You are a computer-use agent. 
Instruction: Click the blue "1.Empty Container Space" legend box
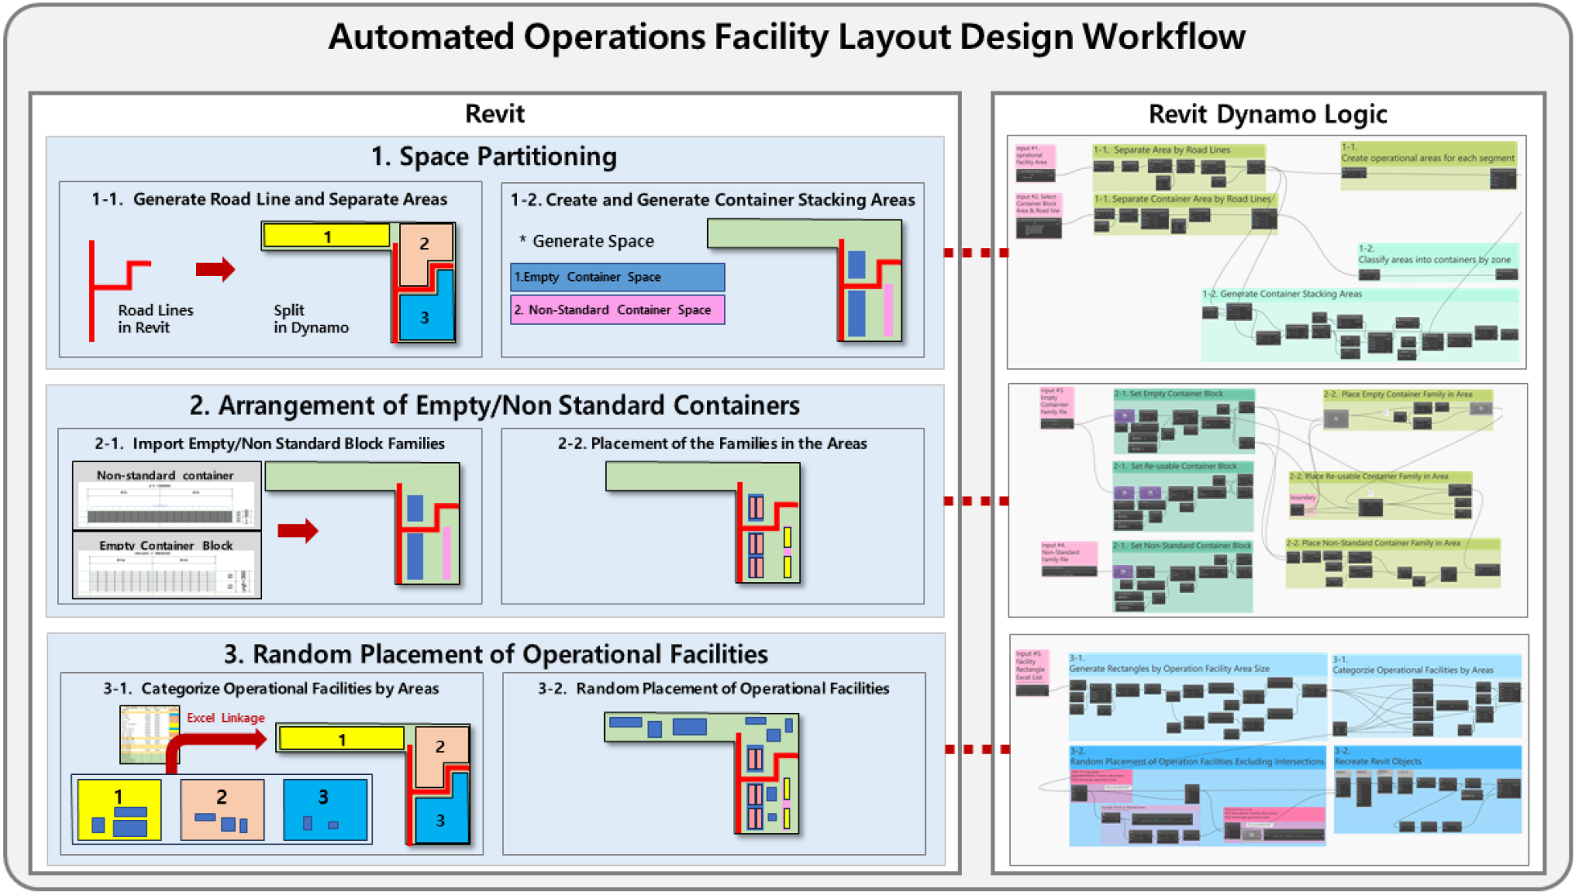[617, 277]
